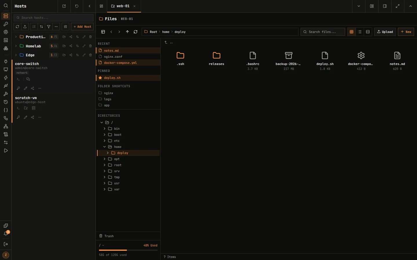This screenshot has height=260, width=417.
Task: Open the keys section via key icon in sidebar
Action: pyautogui.click(x=6, y=24)
